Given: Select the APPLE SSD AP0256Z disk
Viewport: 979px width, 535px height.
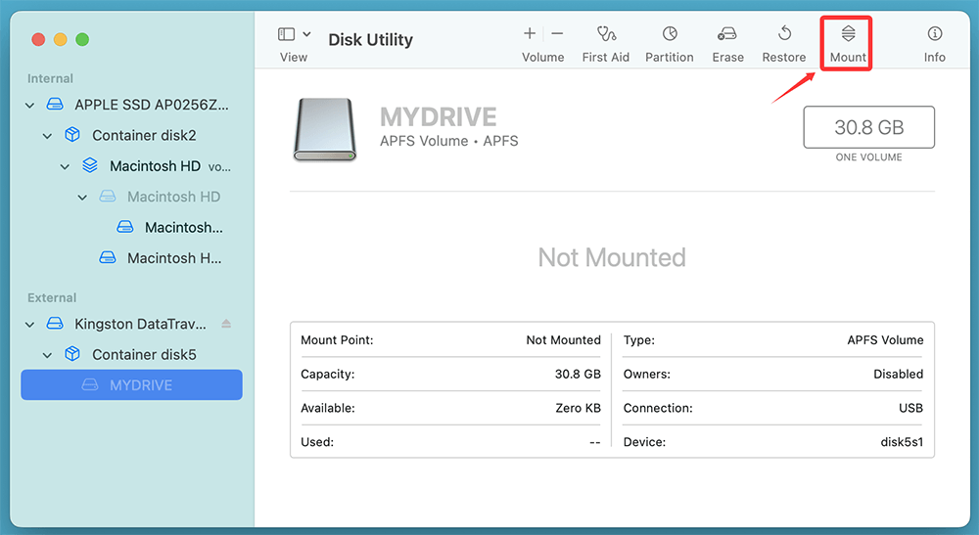Looking at the screenshot, I should point(151,105).
